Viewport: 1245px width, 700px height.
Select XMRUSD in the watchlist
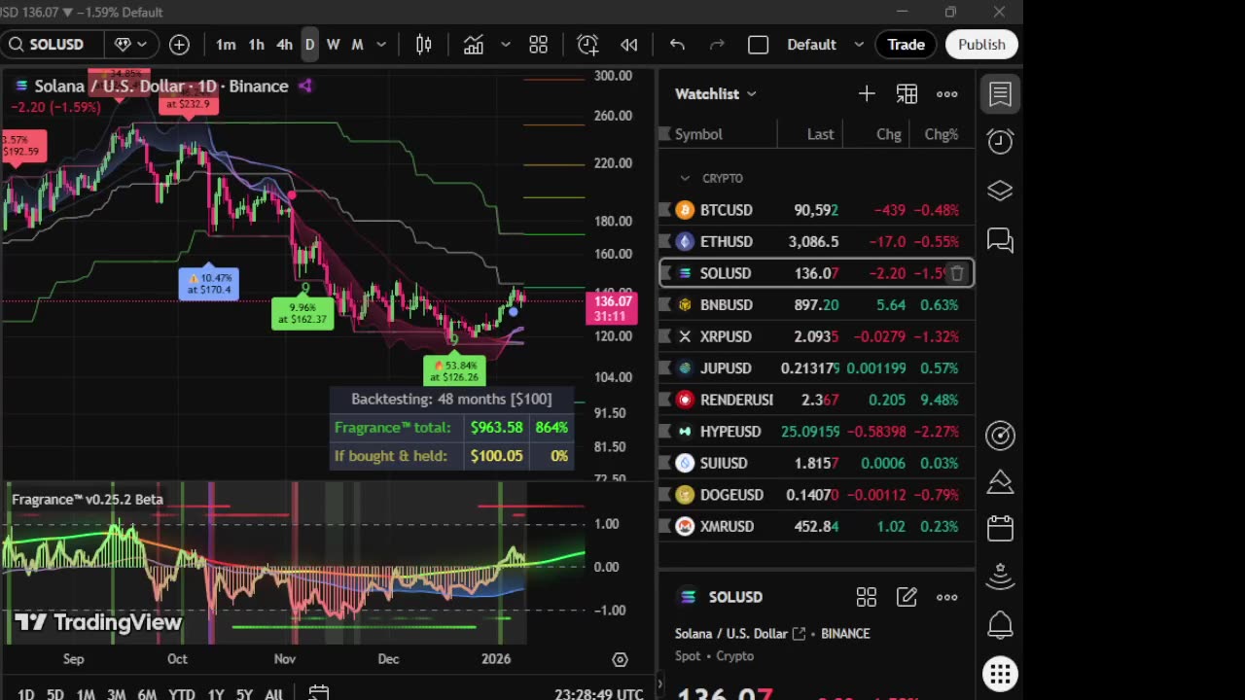pos(817,526)
